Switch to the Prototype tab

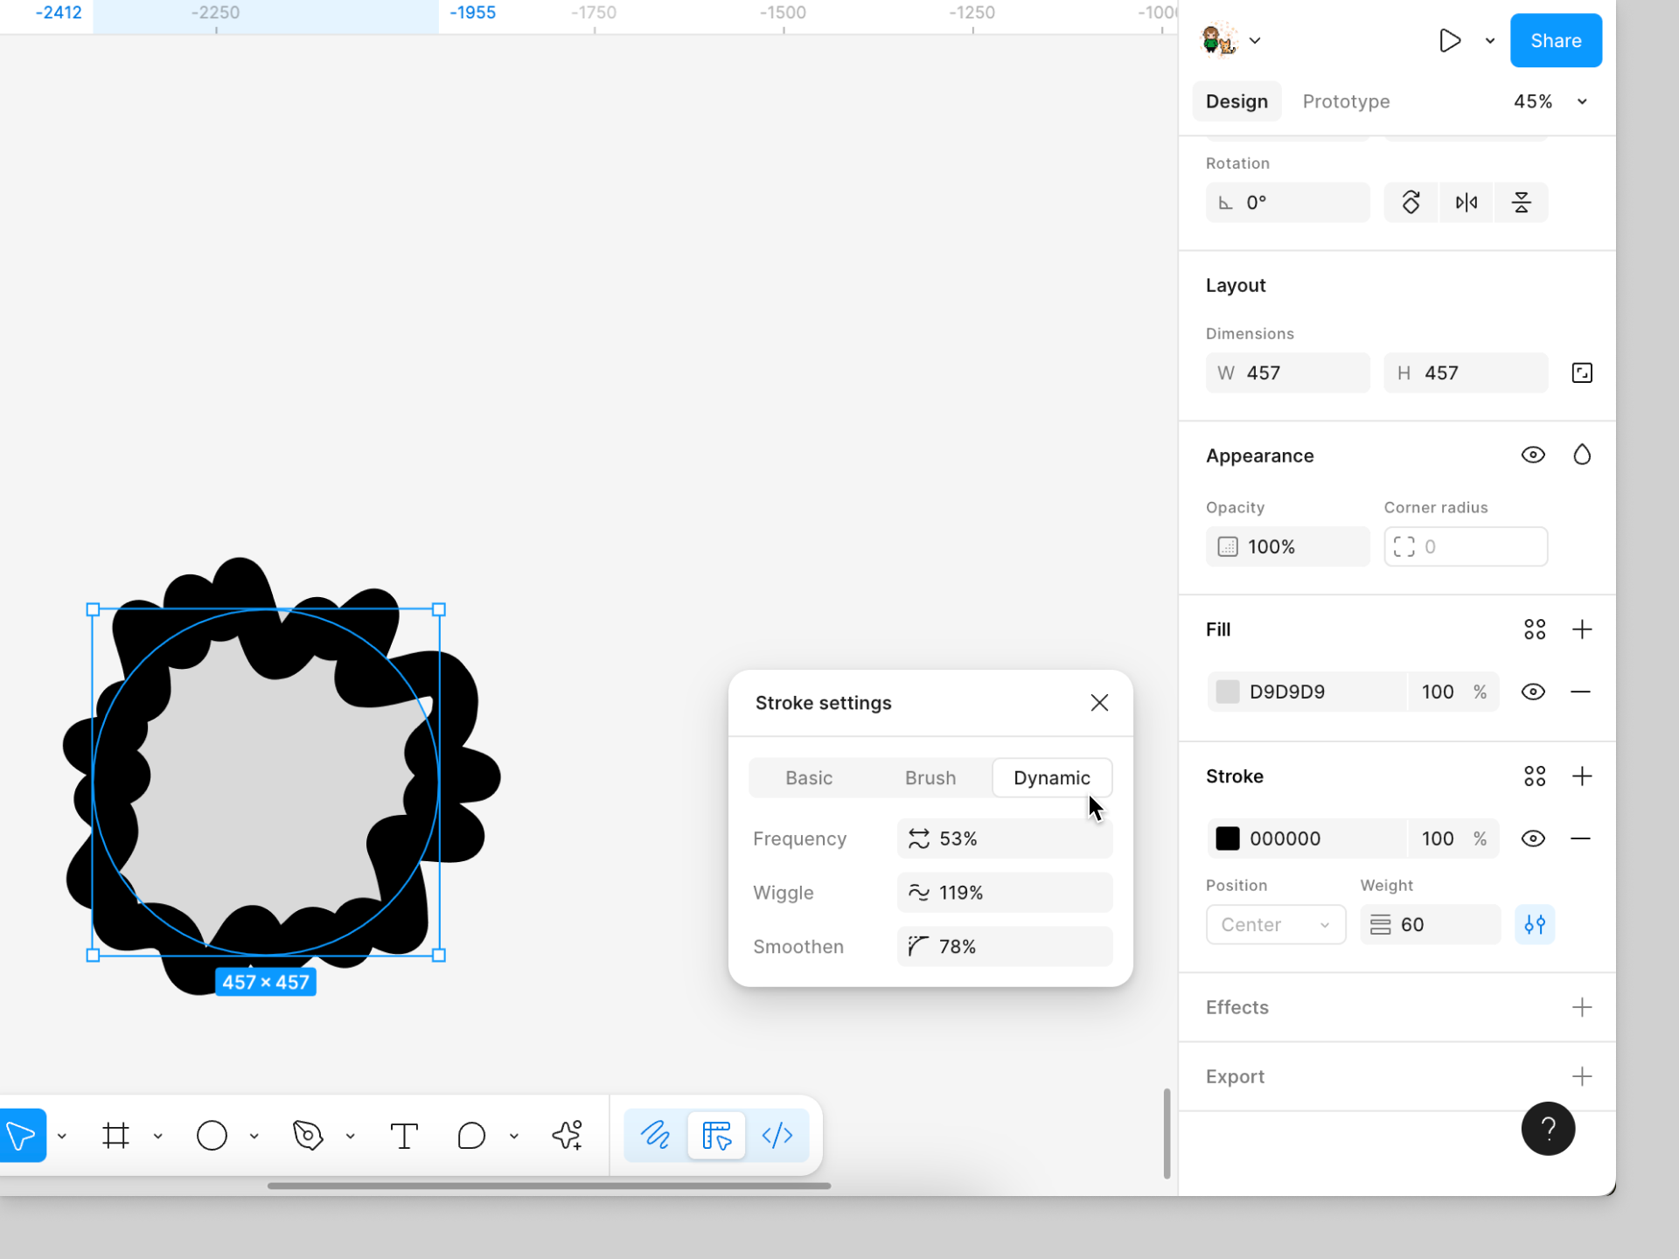click(x=1346, y=101)
